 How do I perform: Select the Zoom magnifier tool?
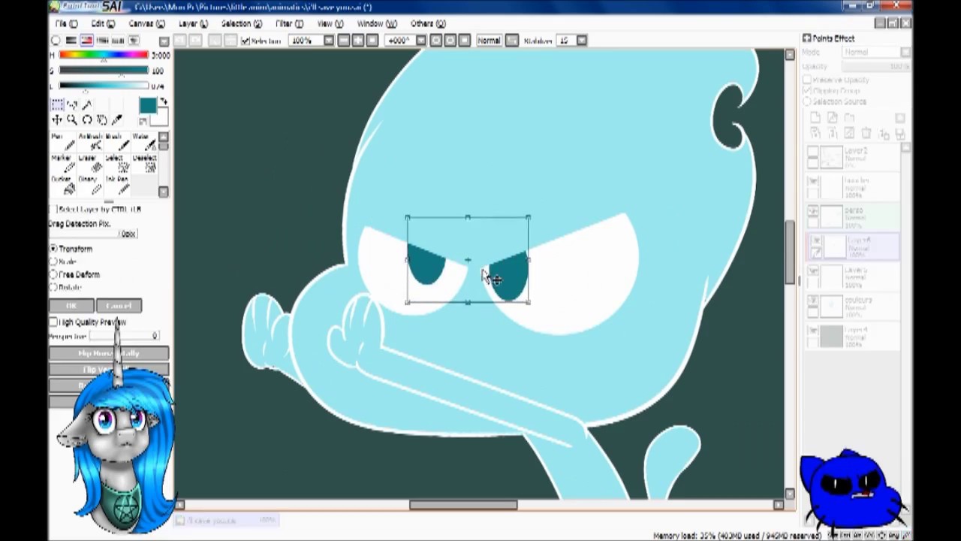72,120
